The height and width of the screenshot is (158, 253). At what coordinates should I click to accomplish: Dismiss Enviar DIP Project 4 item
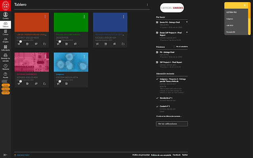(187, 32)
